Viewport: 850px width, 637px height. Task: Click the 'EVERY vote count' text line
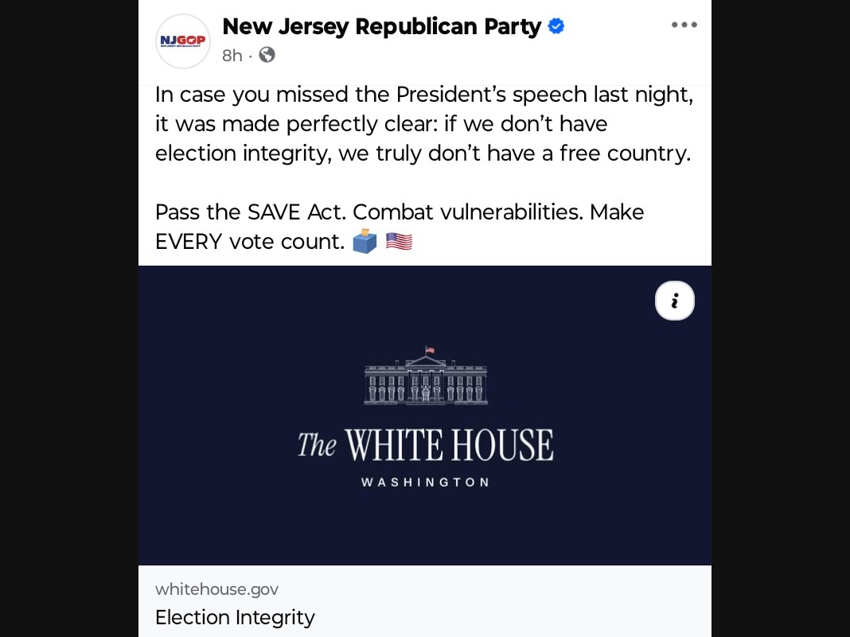[250, 242]
